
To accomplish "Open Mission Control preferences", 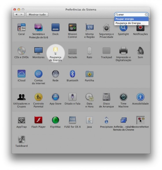I will click(72, 27).
